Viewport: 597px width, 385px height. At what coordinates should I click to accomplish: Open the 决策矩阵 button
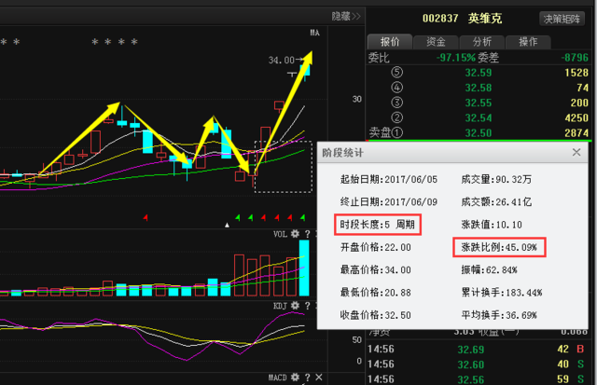[x=562, y=19]
